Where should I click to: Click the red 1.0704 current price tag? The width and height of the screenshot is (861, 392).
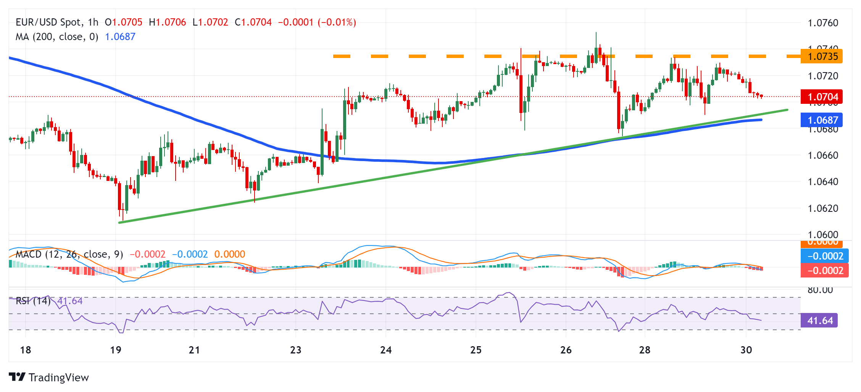click(x=821, y=97)
